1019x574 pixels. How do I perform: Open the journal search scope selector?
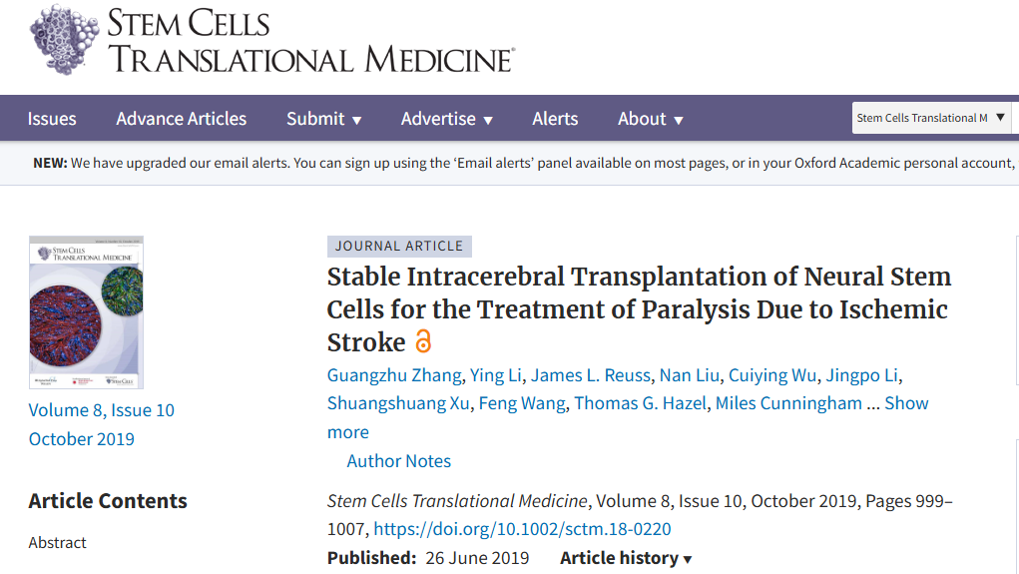click(931, 118)
